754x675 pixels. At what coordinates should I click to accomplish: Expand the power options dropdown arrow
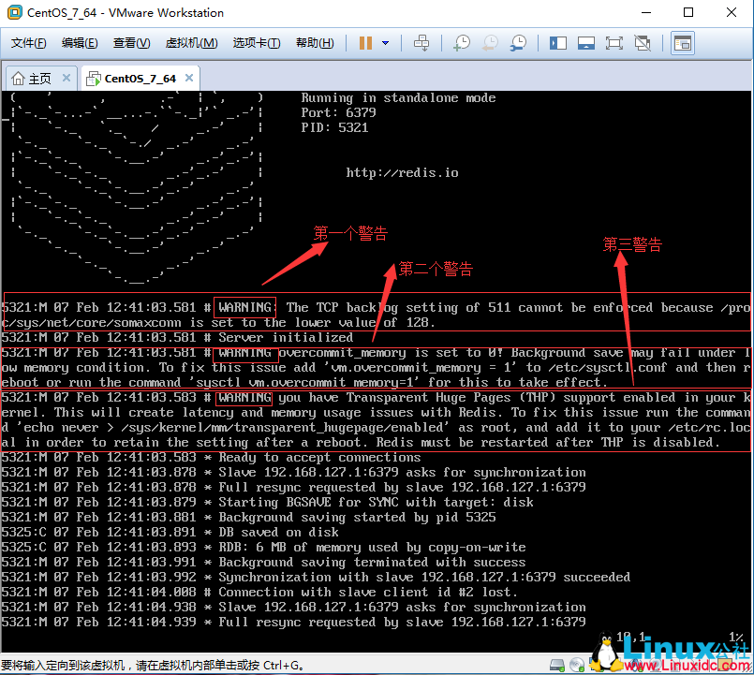pos(385,43)
